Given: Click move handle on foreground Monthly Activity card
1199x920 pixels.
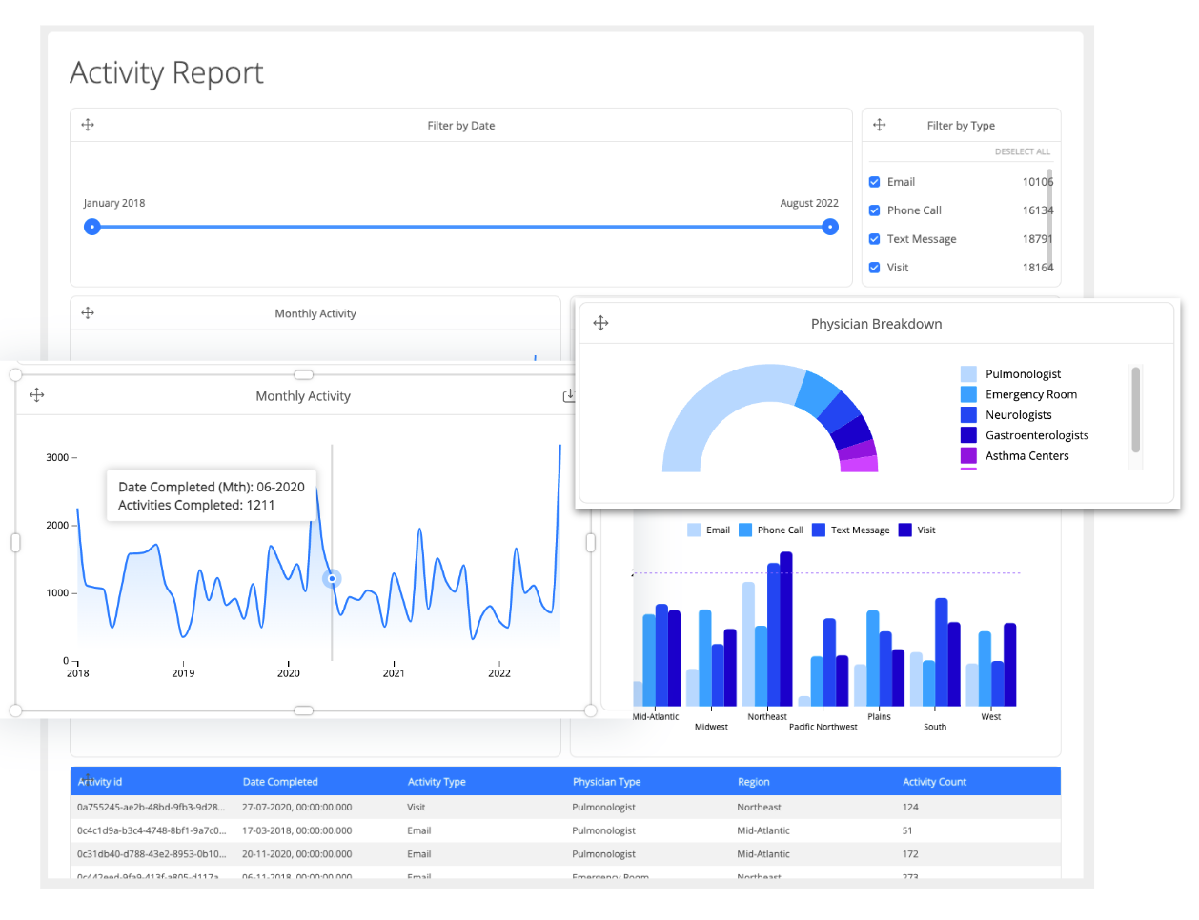Looking at the screenshot, I should [x=37, y=394].
